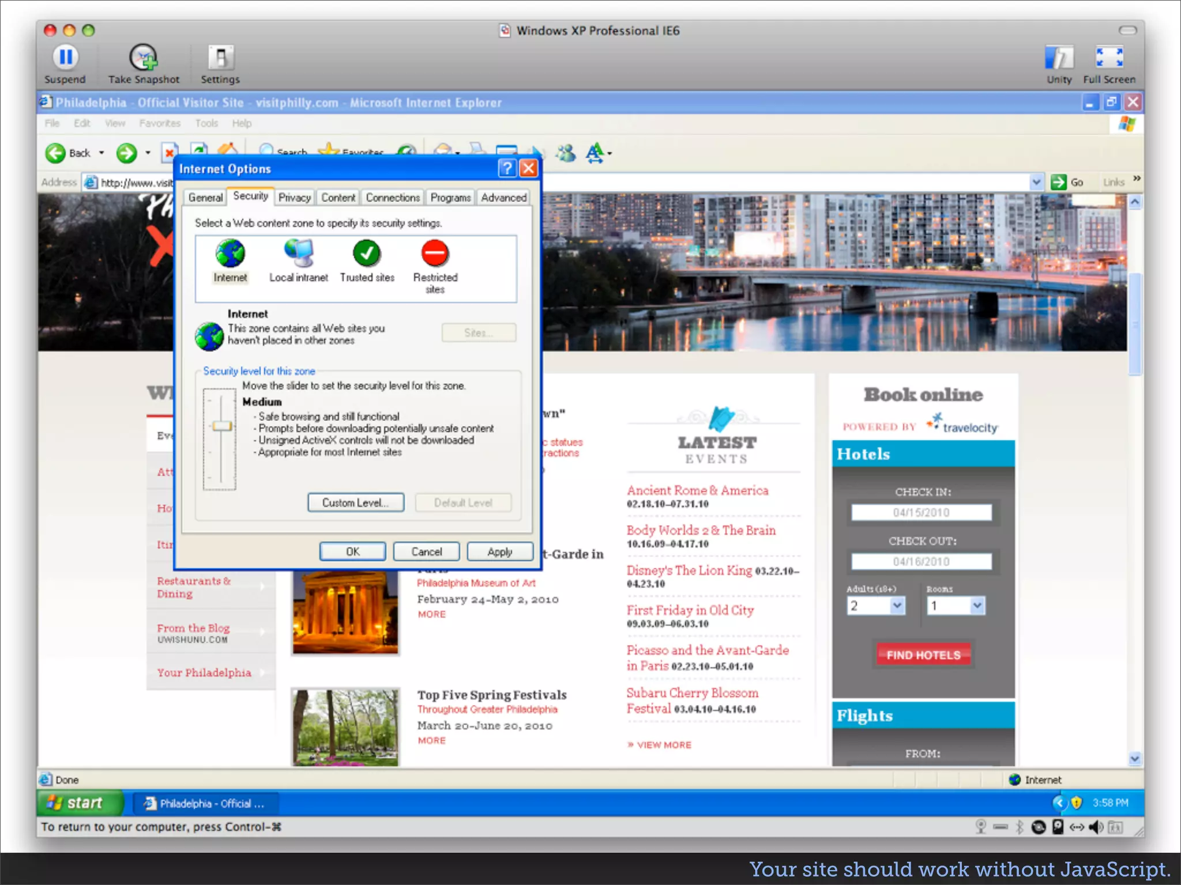Click the Suspend VM icon
Image resolution: width=1181 pixels, height=885 pixels.
point(65,57)
